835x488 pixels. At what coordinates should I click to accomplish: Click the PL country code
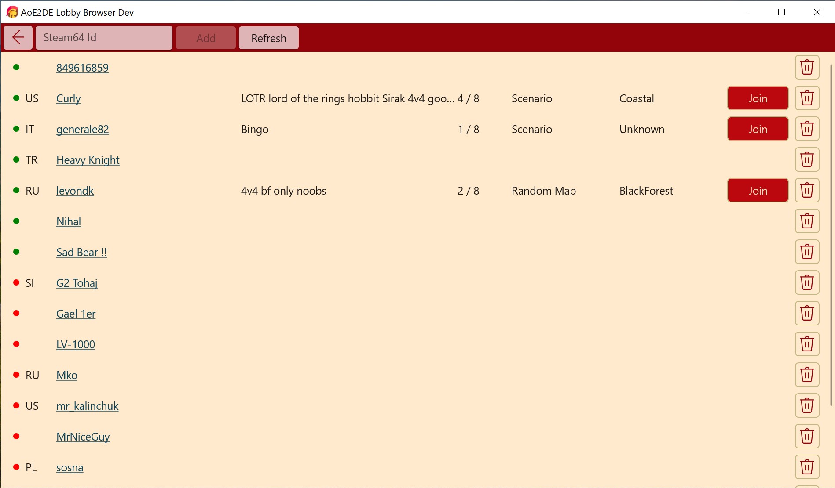click(x=31, y=467)
